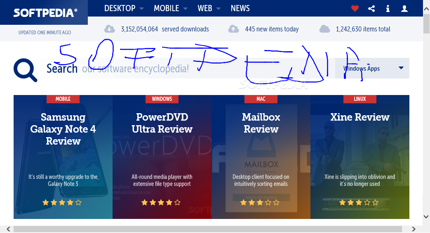Click the served downloads cloud icon
Image resolution: width=430 pixels, height=233 pixels.
pos(109,29)
